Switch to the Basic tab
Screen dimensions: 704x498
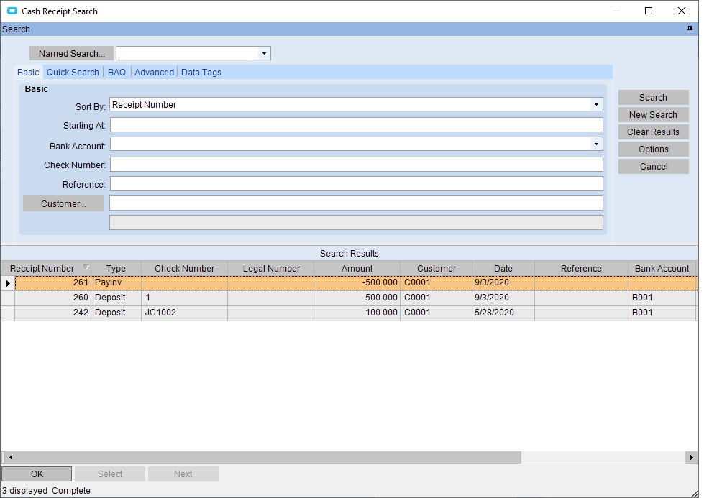[28, 73]
